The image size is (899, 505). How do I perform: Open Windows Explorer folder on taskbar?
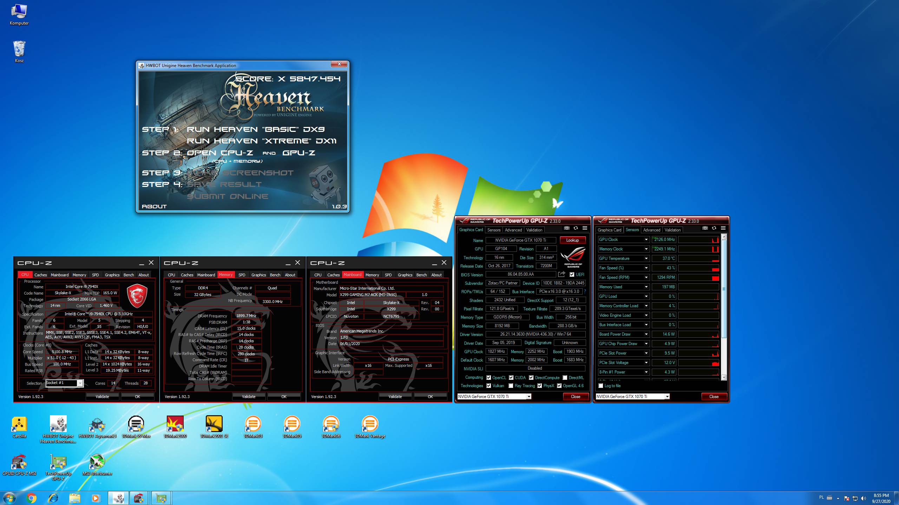pyautogui.click(x=74, y=498)
